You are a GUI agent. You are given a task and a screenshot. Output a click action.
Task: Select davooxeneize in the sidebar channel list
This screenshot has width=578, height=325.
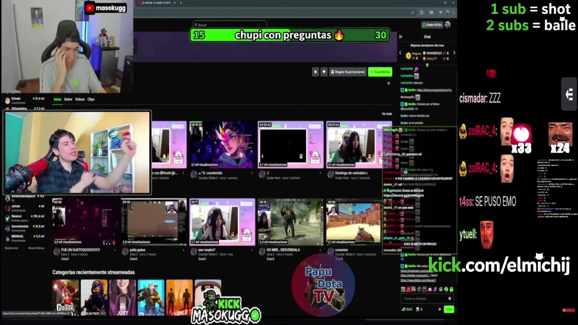pyautogui.click(x=24, y=228)
